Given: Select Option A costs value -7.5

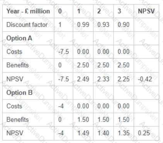Looking at the screenshot, I should [64, 52].
